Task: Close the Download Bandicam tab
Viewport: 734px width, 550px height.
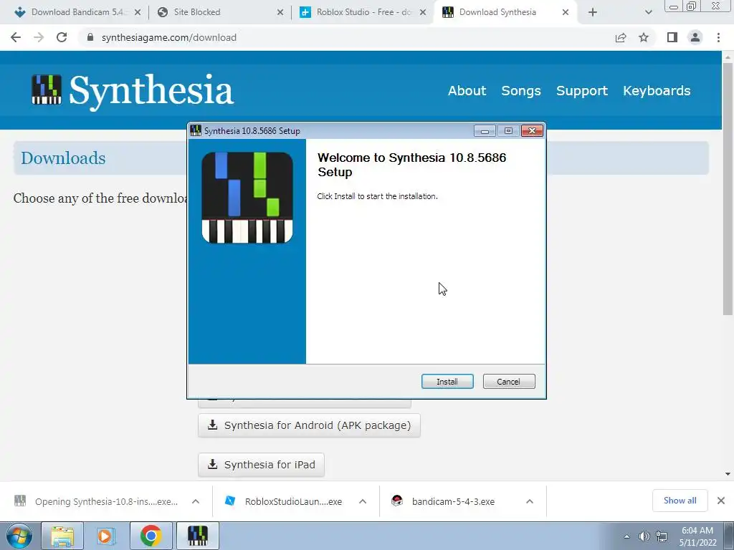Action: [138, 12]
